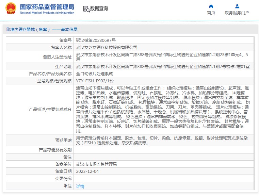Click National Medical Products Administration text
Screen dimensions: 259x196
click(47, 13)
